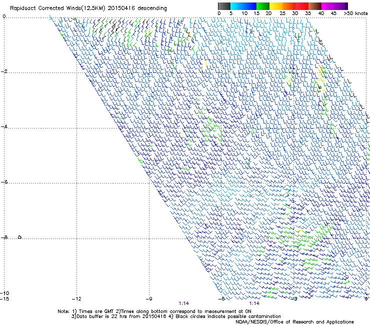Click the chart title 'Rapidscat Corrected Winds(12.5KM)'
Viewport: 370px width, 325px height.
[x=57, y=8]
